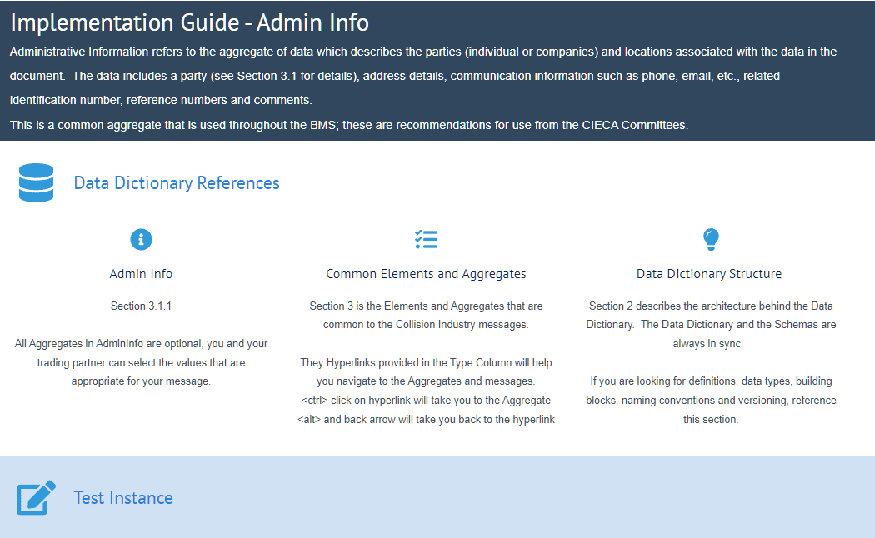Click the pencil icon beside Test Instance
This screenshot has height=538, width=875.
(36, 497)
